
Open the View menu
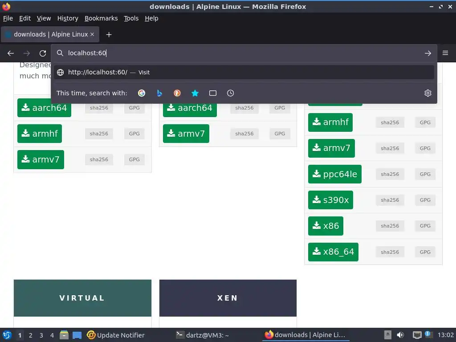pyautogui.click(x=44, y=18)
